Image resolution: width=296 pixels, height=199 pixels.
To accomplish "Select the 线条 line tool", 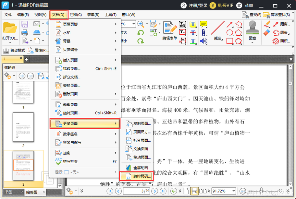I will (218, 31).
